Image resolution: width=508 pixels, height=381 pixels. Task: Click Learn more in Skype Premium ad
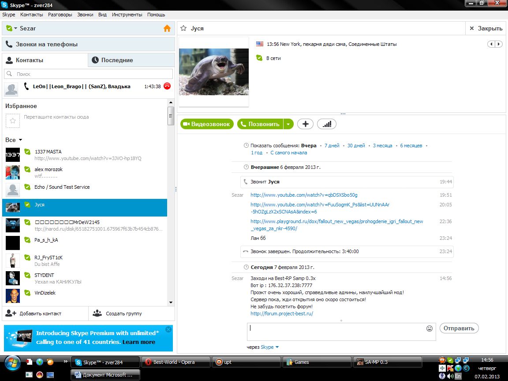click(x=138, y=342)
